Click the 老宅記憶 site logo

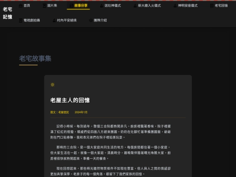tap(7, 13)
